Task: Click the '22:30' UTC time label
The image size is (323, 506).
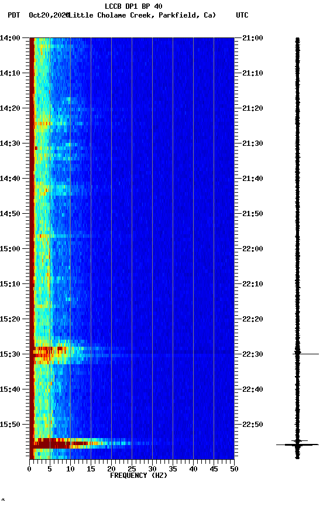Action: coord(253,354)
